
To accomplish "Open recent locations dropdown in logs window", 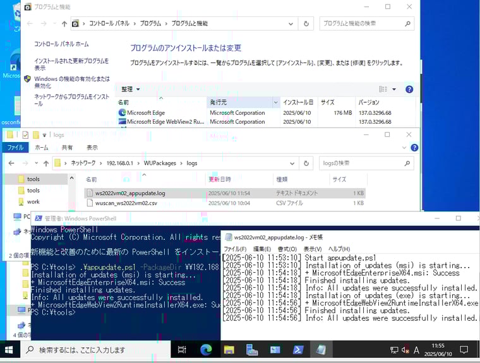I will pos(37,163).
